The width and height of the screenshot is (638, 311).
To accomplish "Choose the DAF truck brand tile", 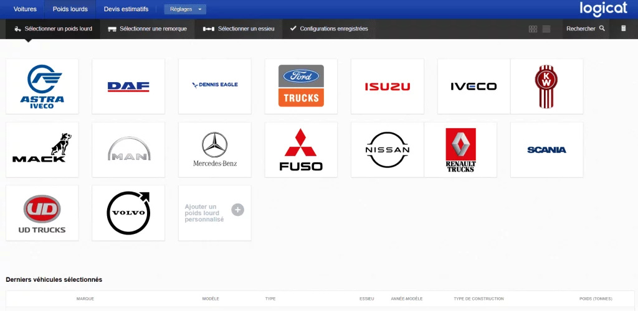I will click(128, 86).
